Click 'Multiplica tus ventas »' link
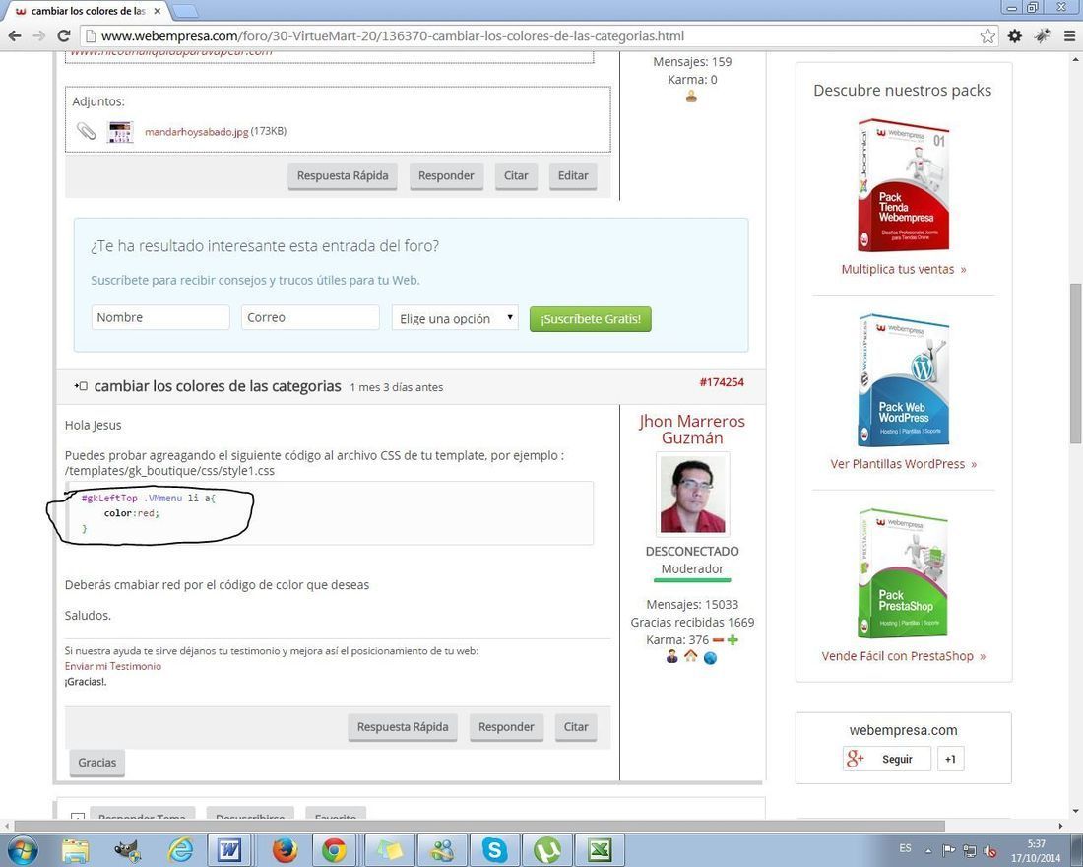1083x867 pixels. [904, 269]
